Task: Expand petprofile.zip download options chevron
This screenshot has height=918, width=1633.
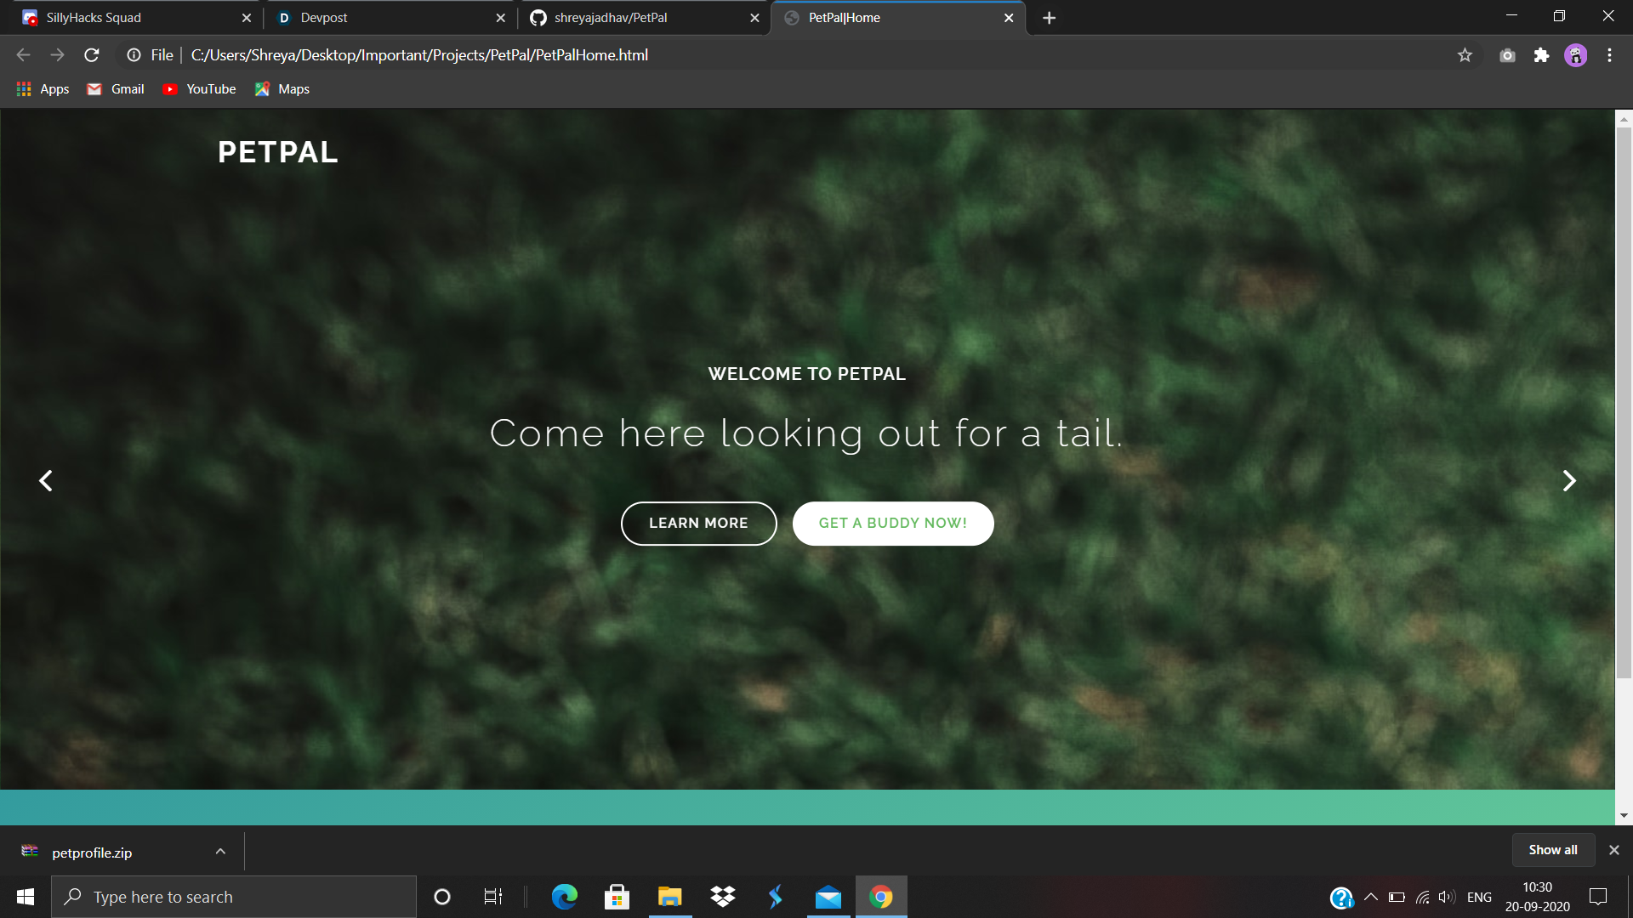Action: [x=220, y=852]
